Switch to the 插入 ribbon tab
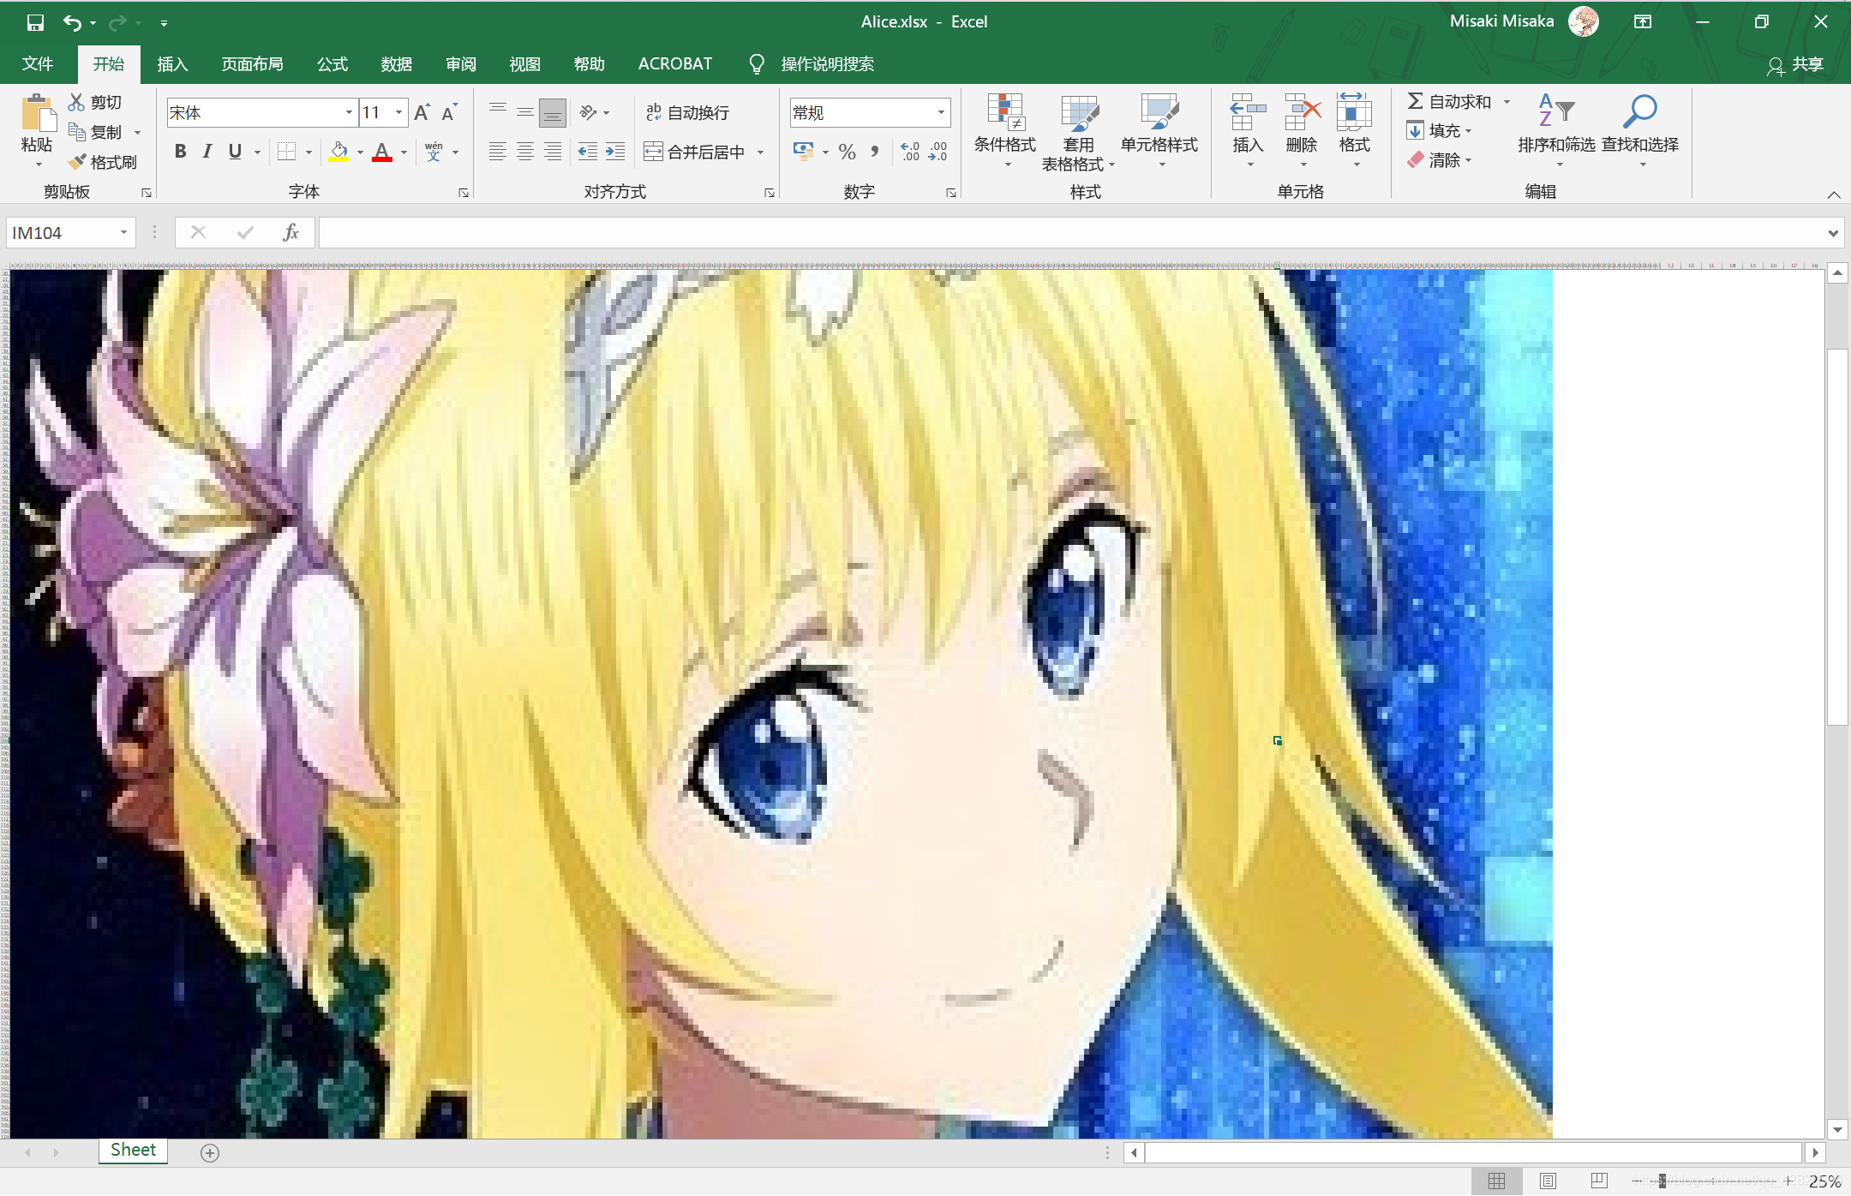 point(173,63)
